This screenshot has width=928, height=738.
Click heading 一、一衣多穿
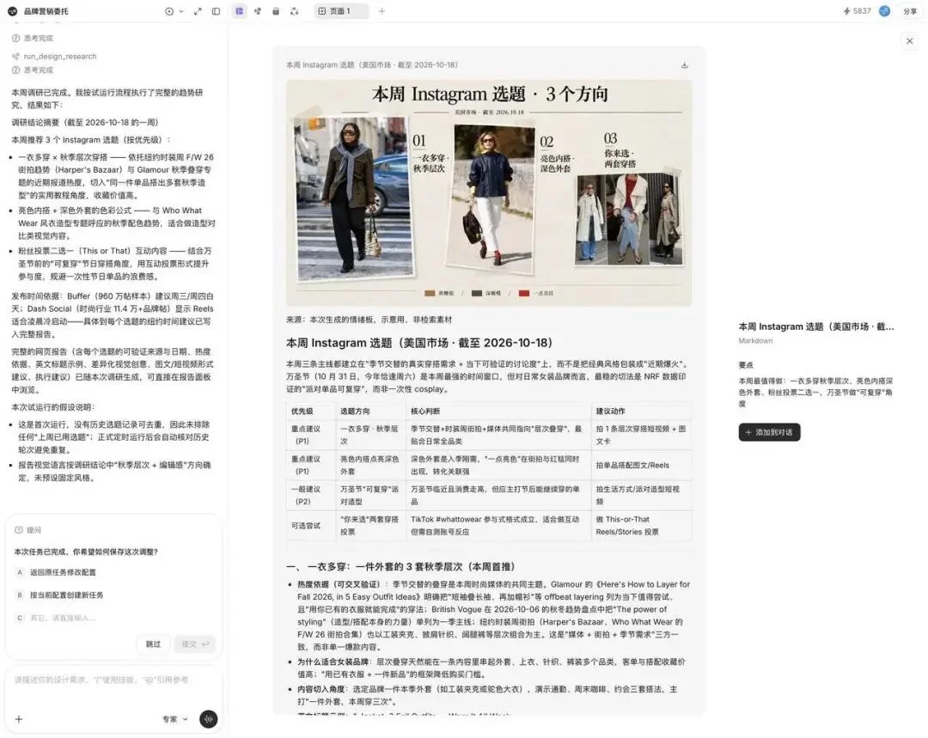coord(402,567)
